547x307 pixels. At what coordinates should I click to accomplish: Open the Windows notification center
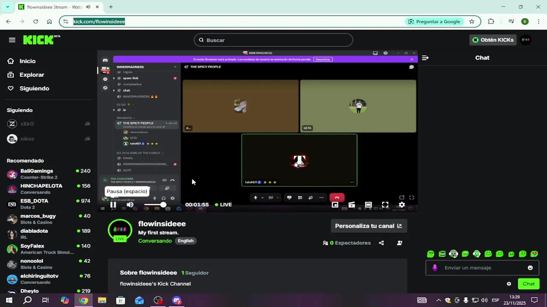point(534,300)
